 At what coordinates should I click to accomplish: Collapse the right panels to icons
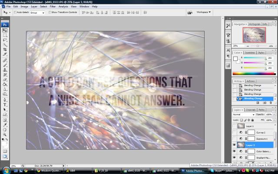(x=275, y=18)
